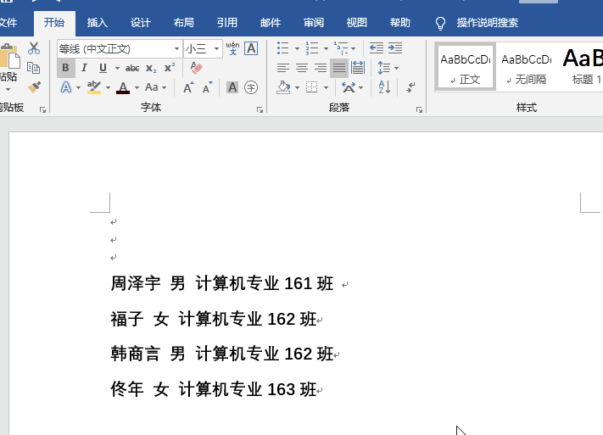Open change case Aa dropdown
Viewport: 603px width, 435px height.
[155, 87]
